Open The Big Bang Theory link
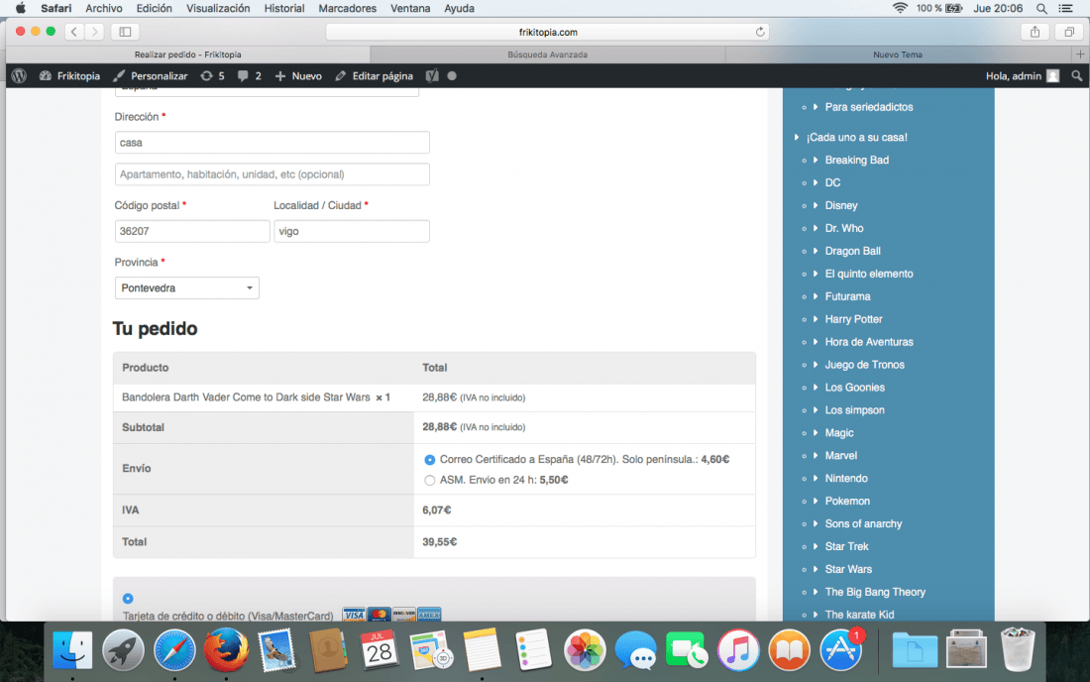 tap(875, 592)
